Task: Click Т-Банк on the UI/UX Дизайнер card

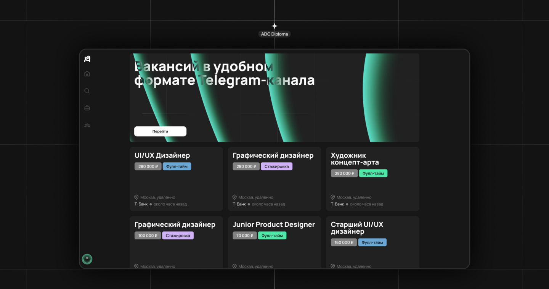Action: point(141,204)
